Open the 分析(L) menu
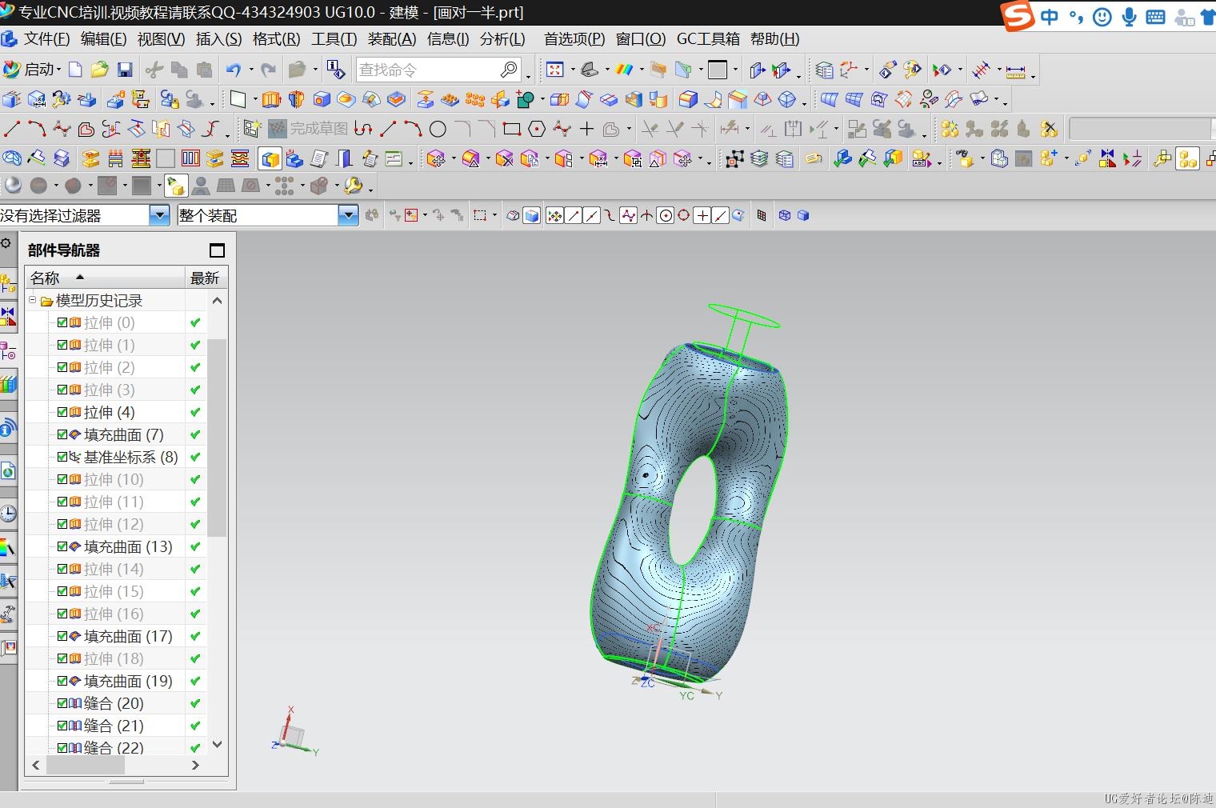1216x808 pixels. [x=502, y=39]
